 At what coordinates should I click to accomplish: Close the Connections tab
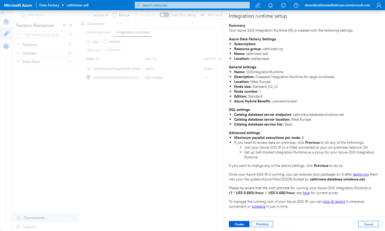pyautogui.click(x=121, y=24)
